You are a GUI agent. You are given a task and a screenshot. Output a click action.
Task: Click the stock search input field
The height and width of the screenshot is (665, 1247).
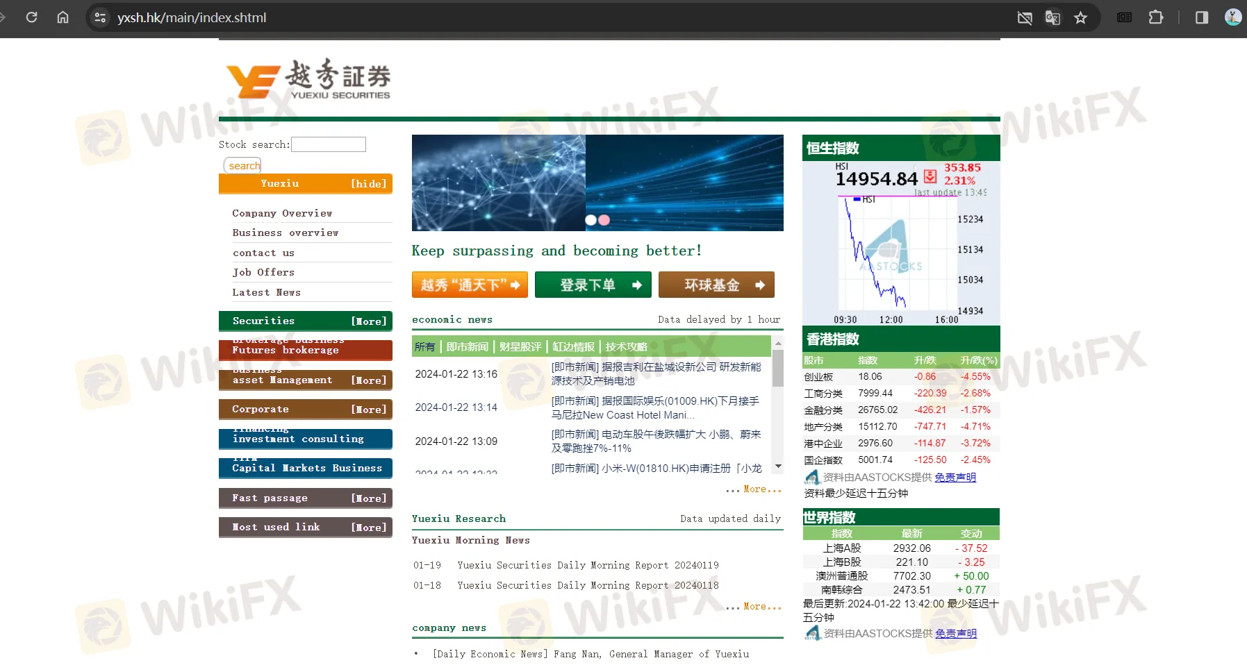(x=329, y=144)
